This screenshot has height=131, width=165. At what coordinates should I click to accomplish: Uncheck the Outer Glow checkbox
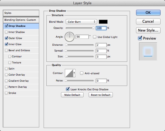coord(6,38)
